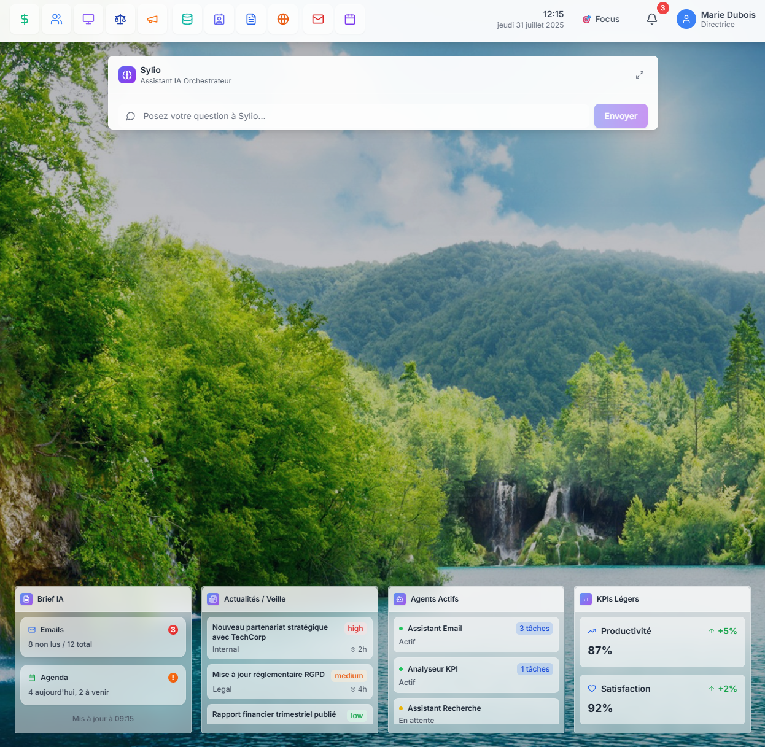Open the legal scales icon
The image size is (765, 747).
click(x=120, y=19)
